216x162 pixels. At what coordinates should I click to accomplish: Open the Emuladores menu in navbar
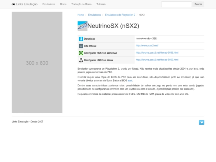pos(49,4)
